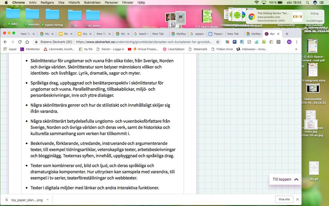The width and height of the screenshot is (329, 206).
Task: Open the Halloween – Anna... bookmark
Action: [252, 49]
